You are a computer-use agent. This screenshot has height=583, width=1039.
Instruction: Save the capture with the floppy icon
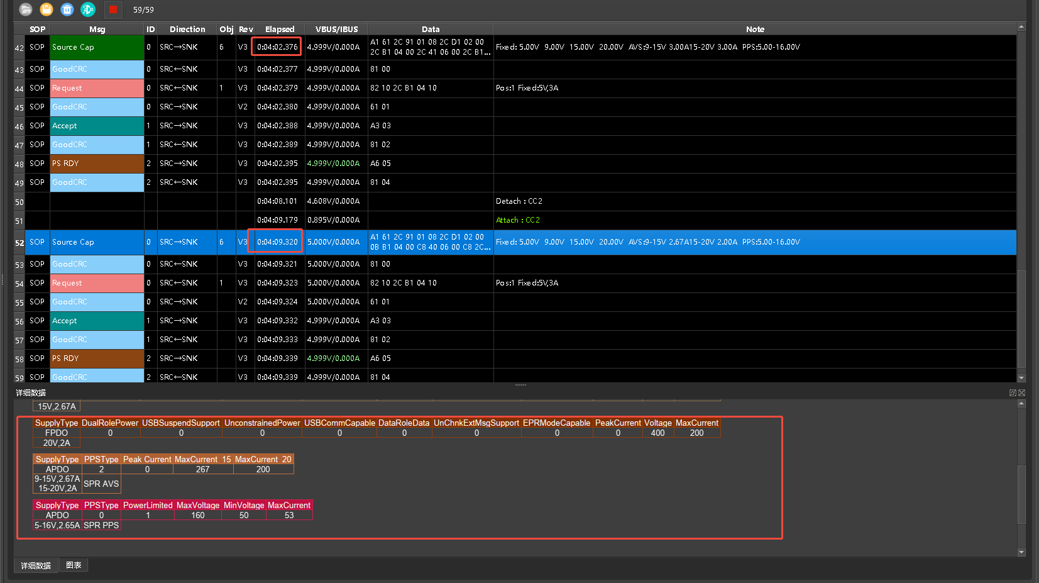[47, 9]
